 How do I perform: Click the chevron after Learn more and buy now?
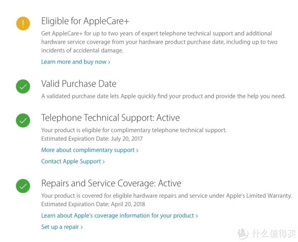(109, 62)
